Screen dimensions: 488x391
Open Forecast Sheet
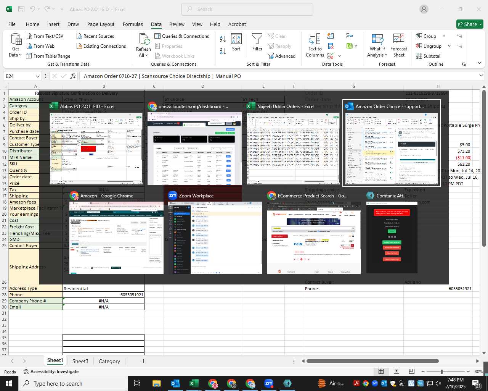[x=399, y=45]
